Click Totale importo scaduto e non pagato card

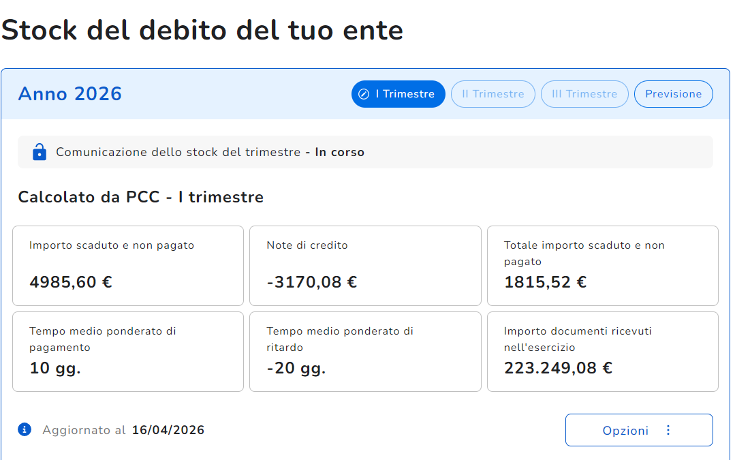click(602, 266)
